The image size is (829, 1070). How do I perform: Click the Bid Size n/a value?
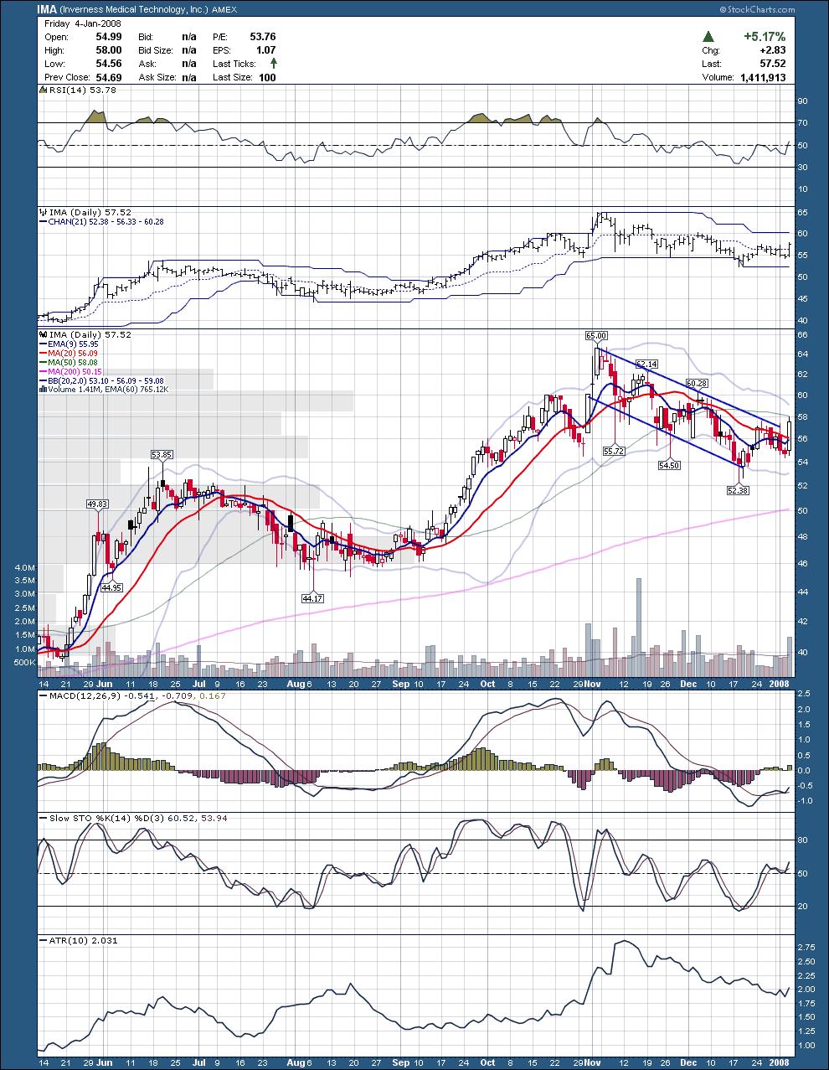(x=189, y=50)
